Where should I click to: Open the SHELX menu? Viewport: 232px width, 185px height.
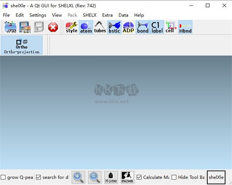90,15
